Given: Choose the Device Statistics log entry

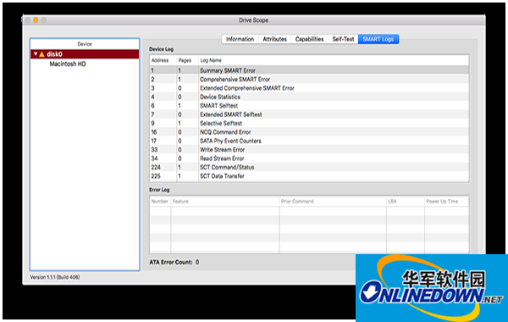Looking at the screenshot, I should 309,97.
